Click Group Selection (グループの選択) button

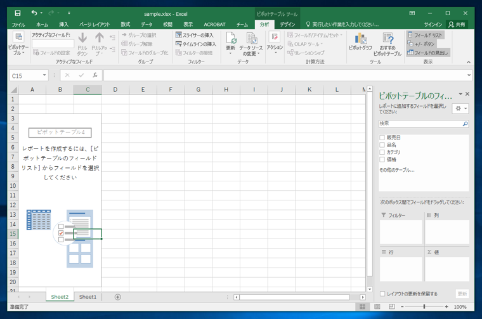(139, 35)
